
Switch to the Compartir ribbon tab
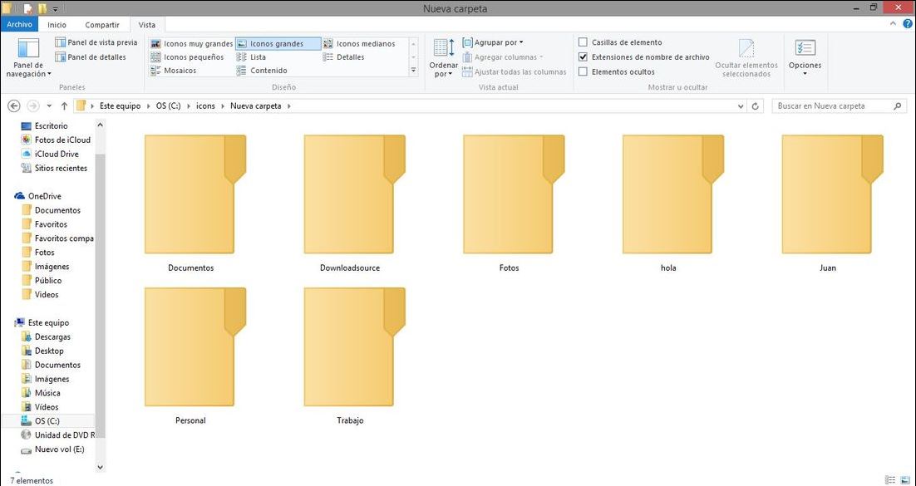[x=101, y=25]
